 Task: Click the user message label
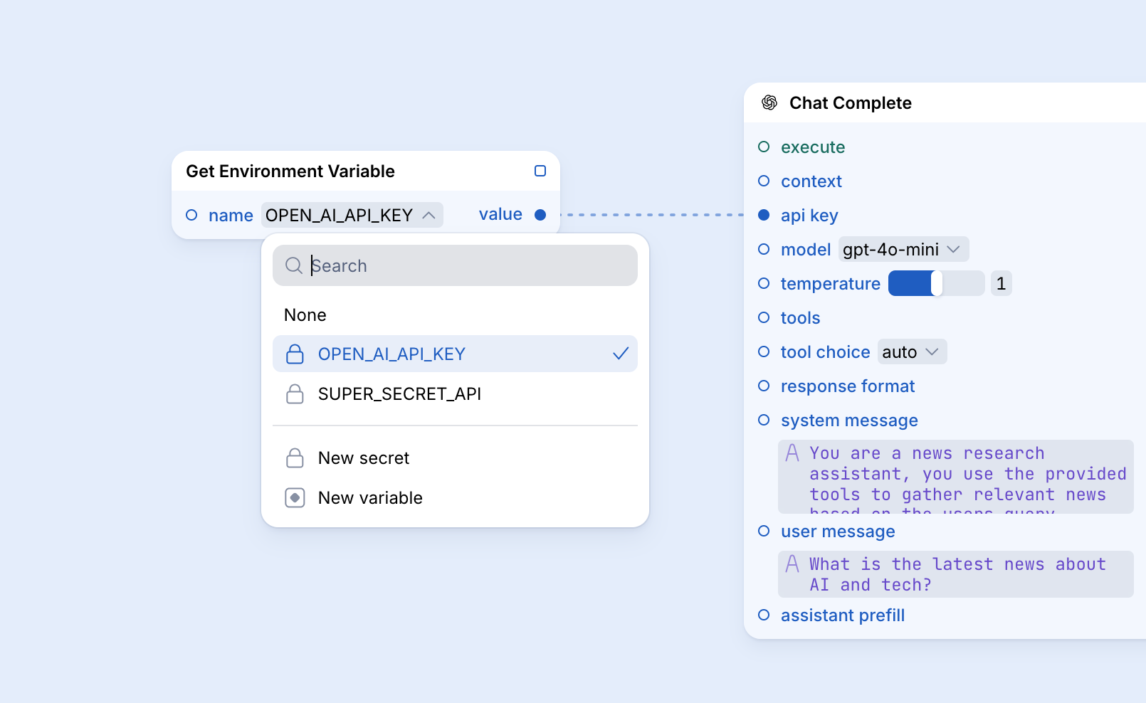point(838,532)
